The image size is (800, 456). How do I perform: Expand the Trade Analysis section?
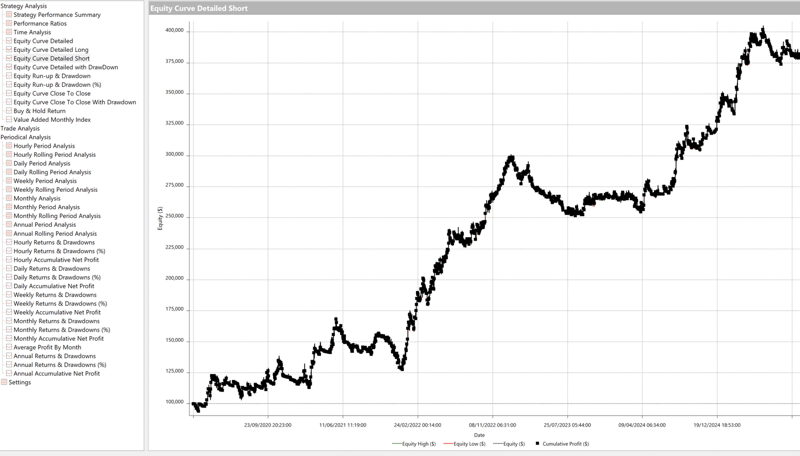click(x=20, y=128)
